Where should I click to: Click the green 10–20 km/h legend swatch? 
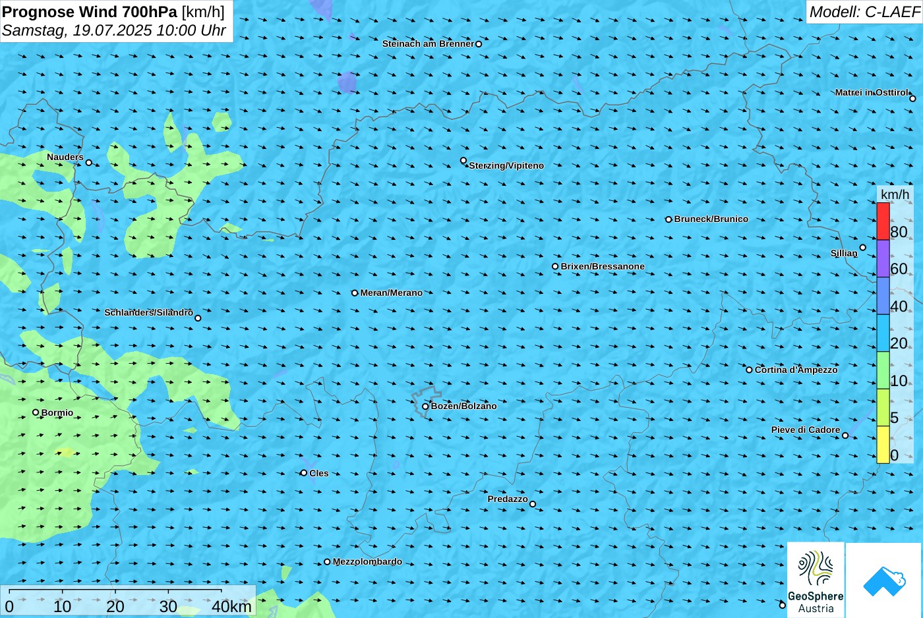pos(883,370)
